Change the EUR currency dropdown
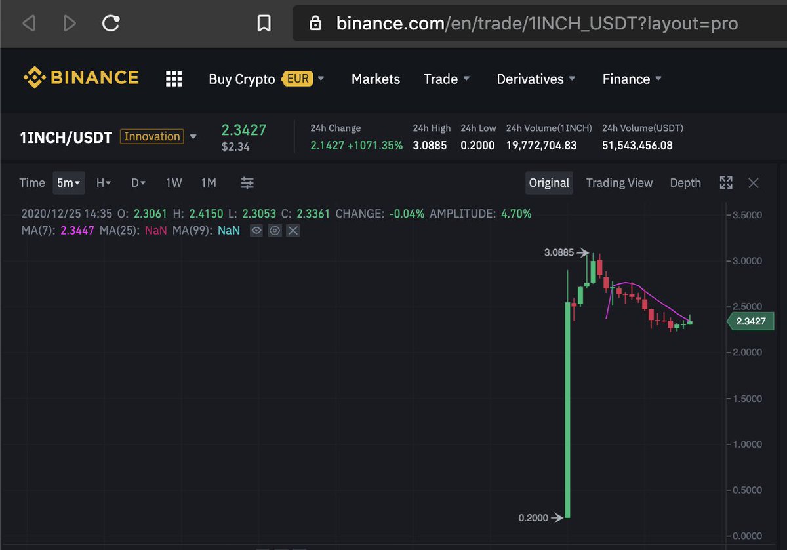The image size is (787, 550). tap(304, 79)
